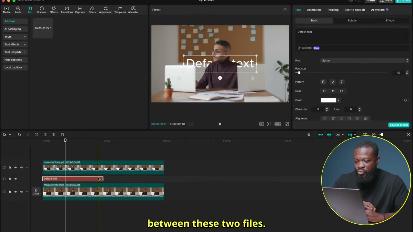This screenshot has width=413, height=232.
Task: Click the redo arrow in timeline toolbar
Action: point(28,135)
